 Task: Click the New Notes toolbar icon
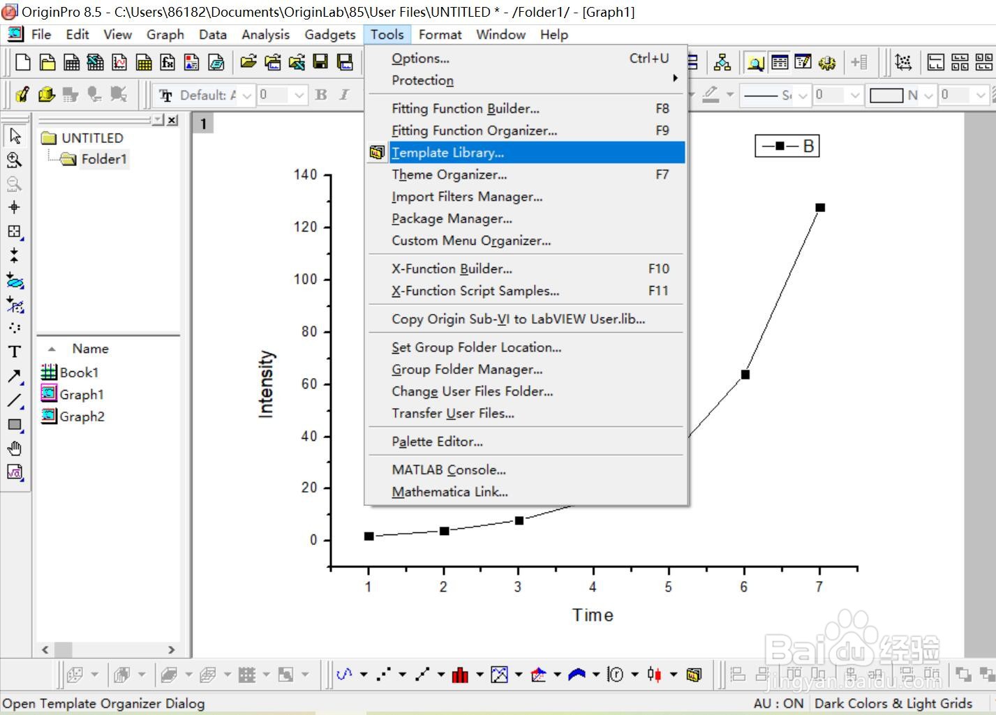(216, 63)
